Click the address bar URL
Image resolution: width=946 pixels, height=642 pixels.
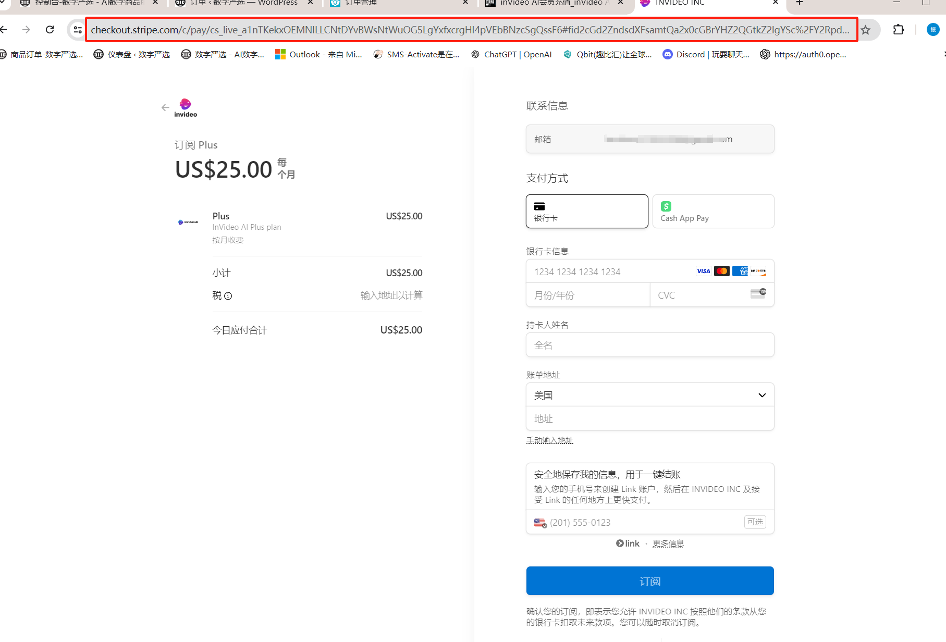471,30
